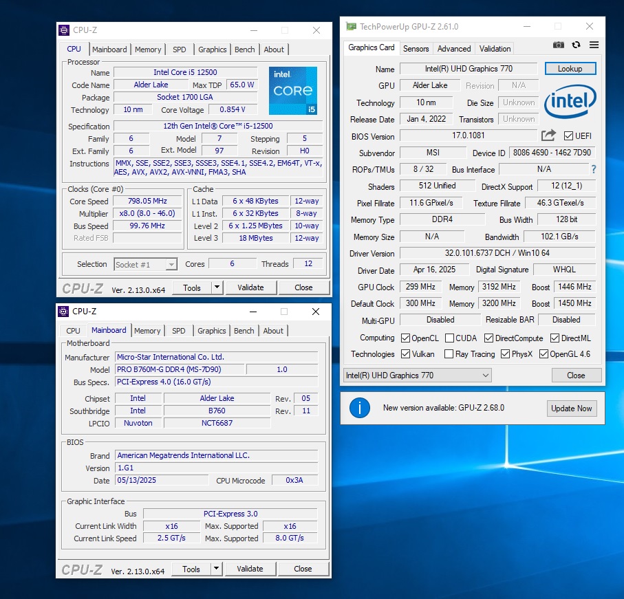Click the Lookup button in GPU-Z
624x599 pixels.
coord(570,68)
